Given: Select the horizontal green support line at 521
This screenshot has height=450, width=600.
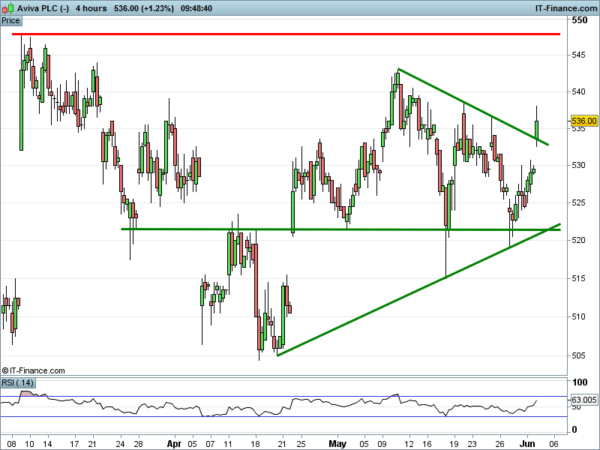Looking at the screenshot, I should [x=340, y=229].
